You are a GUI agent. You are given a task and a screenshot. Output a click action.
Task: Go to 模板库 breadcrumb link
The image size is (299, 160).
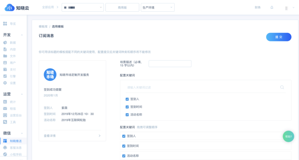pos(43,27)
